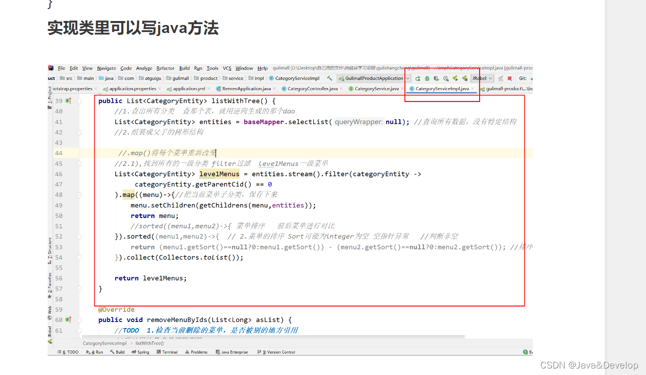Toggle the code fold at line 45
Image resolution: width=646 pixels, height=375 pixels.
[79, 163]
